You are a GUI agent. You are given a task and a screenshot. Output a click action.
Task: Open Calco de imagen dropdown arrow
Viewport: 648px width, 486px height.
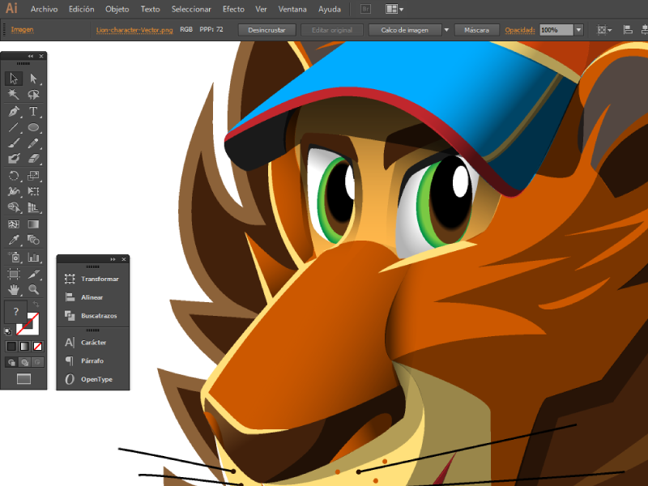(x=446, y=30)
